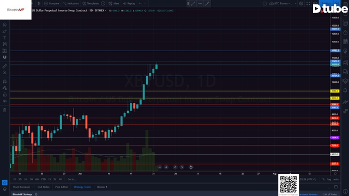Toggle log scale
Viewport: 349px width, 196px height.
329,179
